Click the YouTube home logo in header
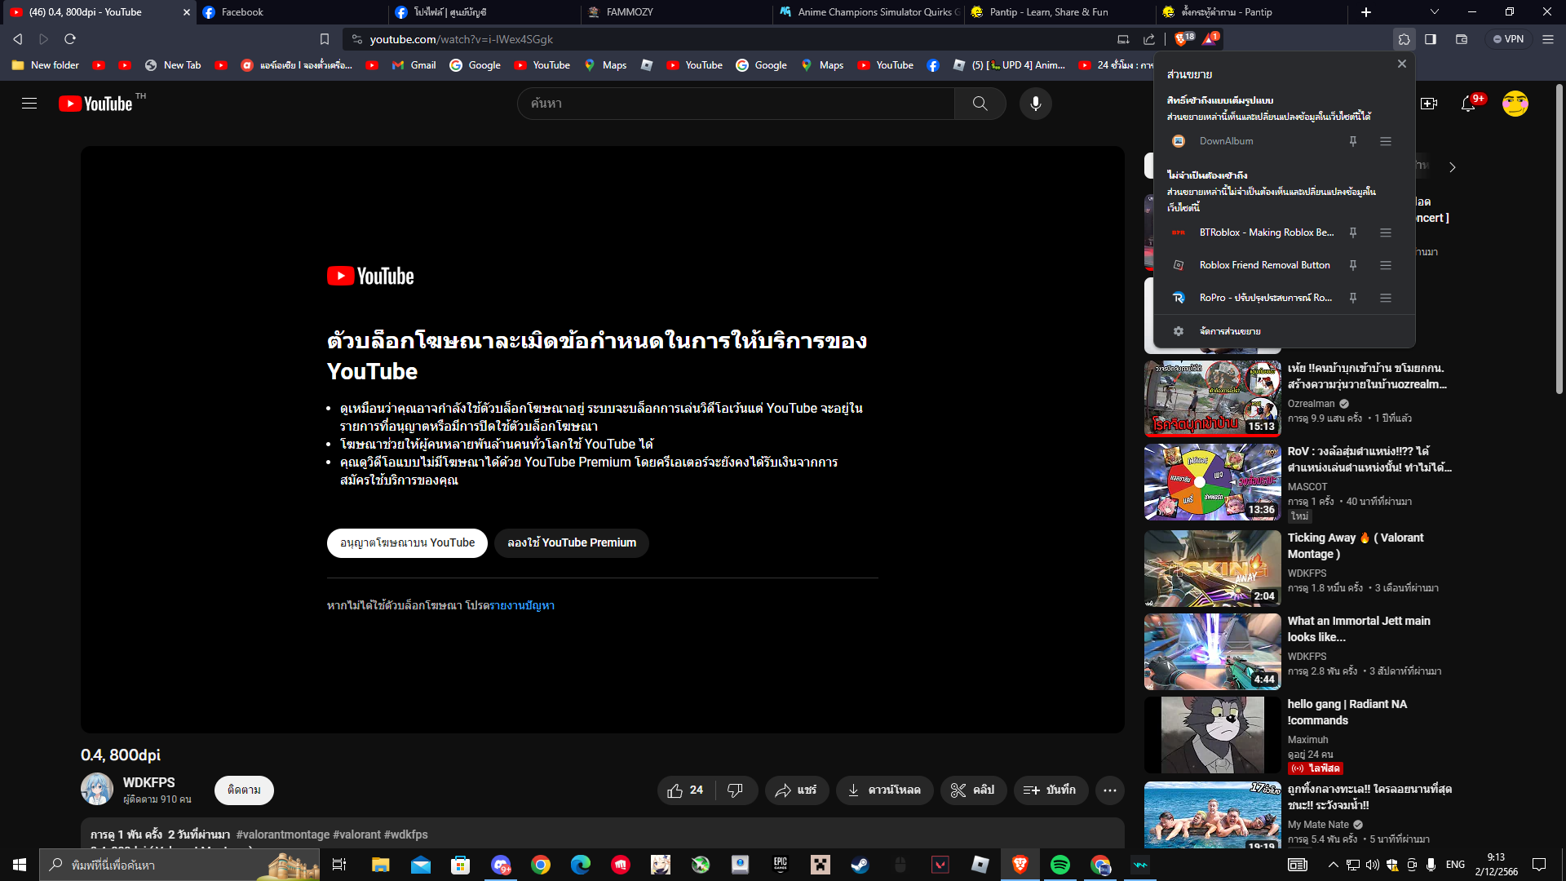Viewport: 1566px width, 881px height. pos(95,104)
